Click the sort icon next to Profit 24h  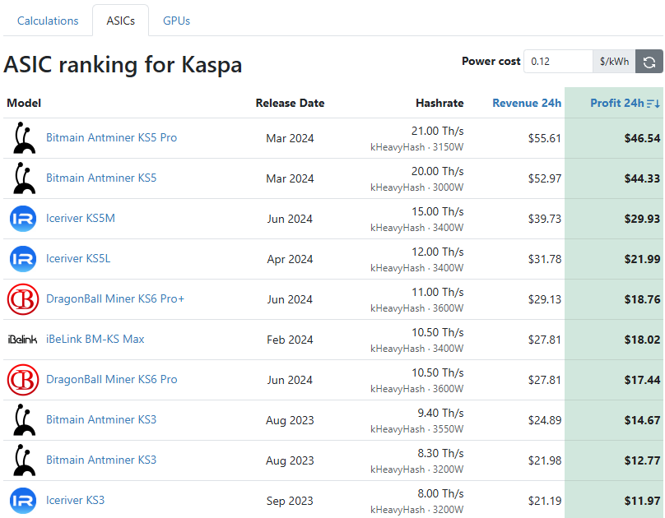pyautogui.click(x=653, y=104)
